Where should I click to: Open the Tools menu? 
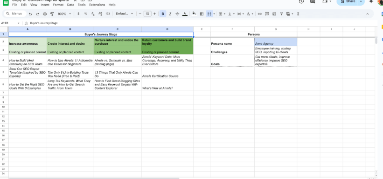(82, 5)
